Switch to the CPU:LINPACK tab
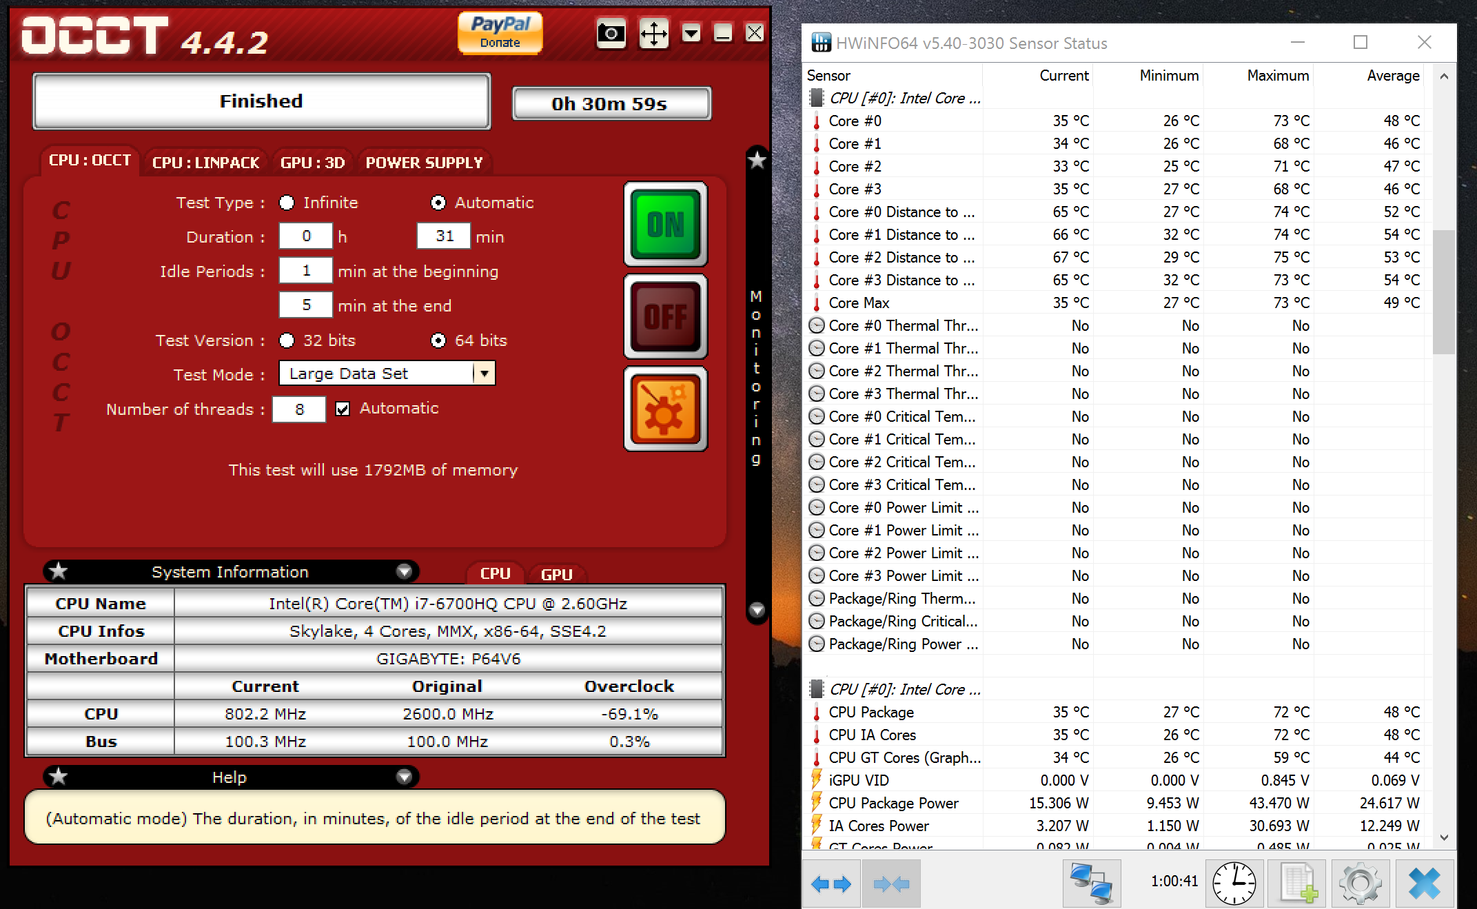Viewport: 1477px width, 909px height. [x=205, y=163]
